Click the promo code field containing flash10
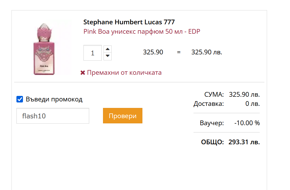The width and height of the screenshot is (290, 190). click(53, 116)
